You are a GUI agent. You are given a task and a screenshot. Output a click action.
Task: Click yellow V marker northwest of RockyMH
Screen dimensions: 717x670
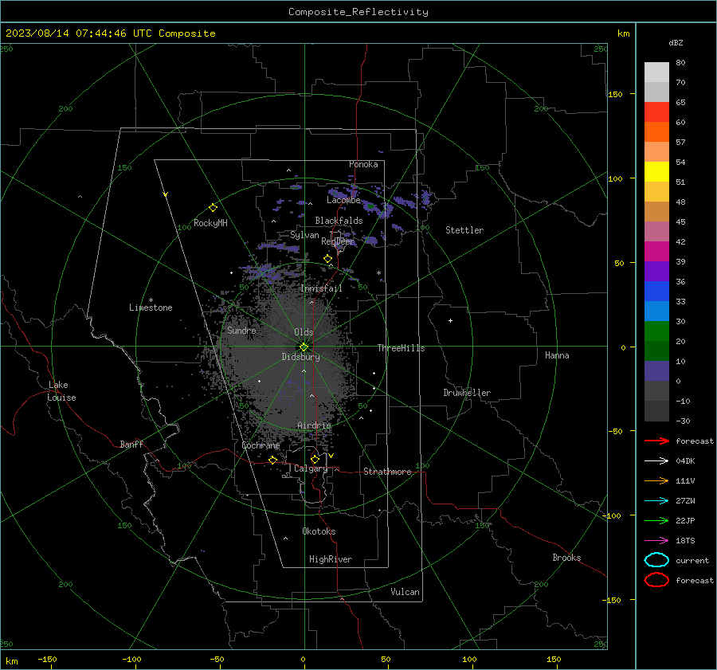click(x=166, y=195)
